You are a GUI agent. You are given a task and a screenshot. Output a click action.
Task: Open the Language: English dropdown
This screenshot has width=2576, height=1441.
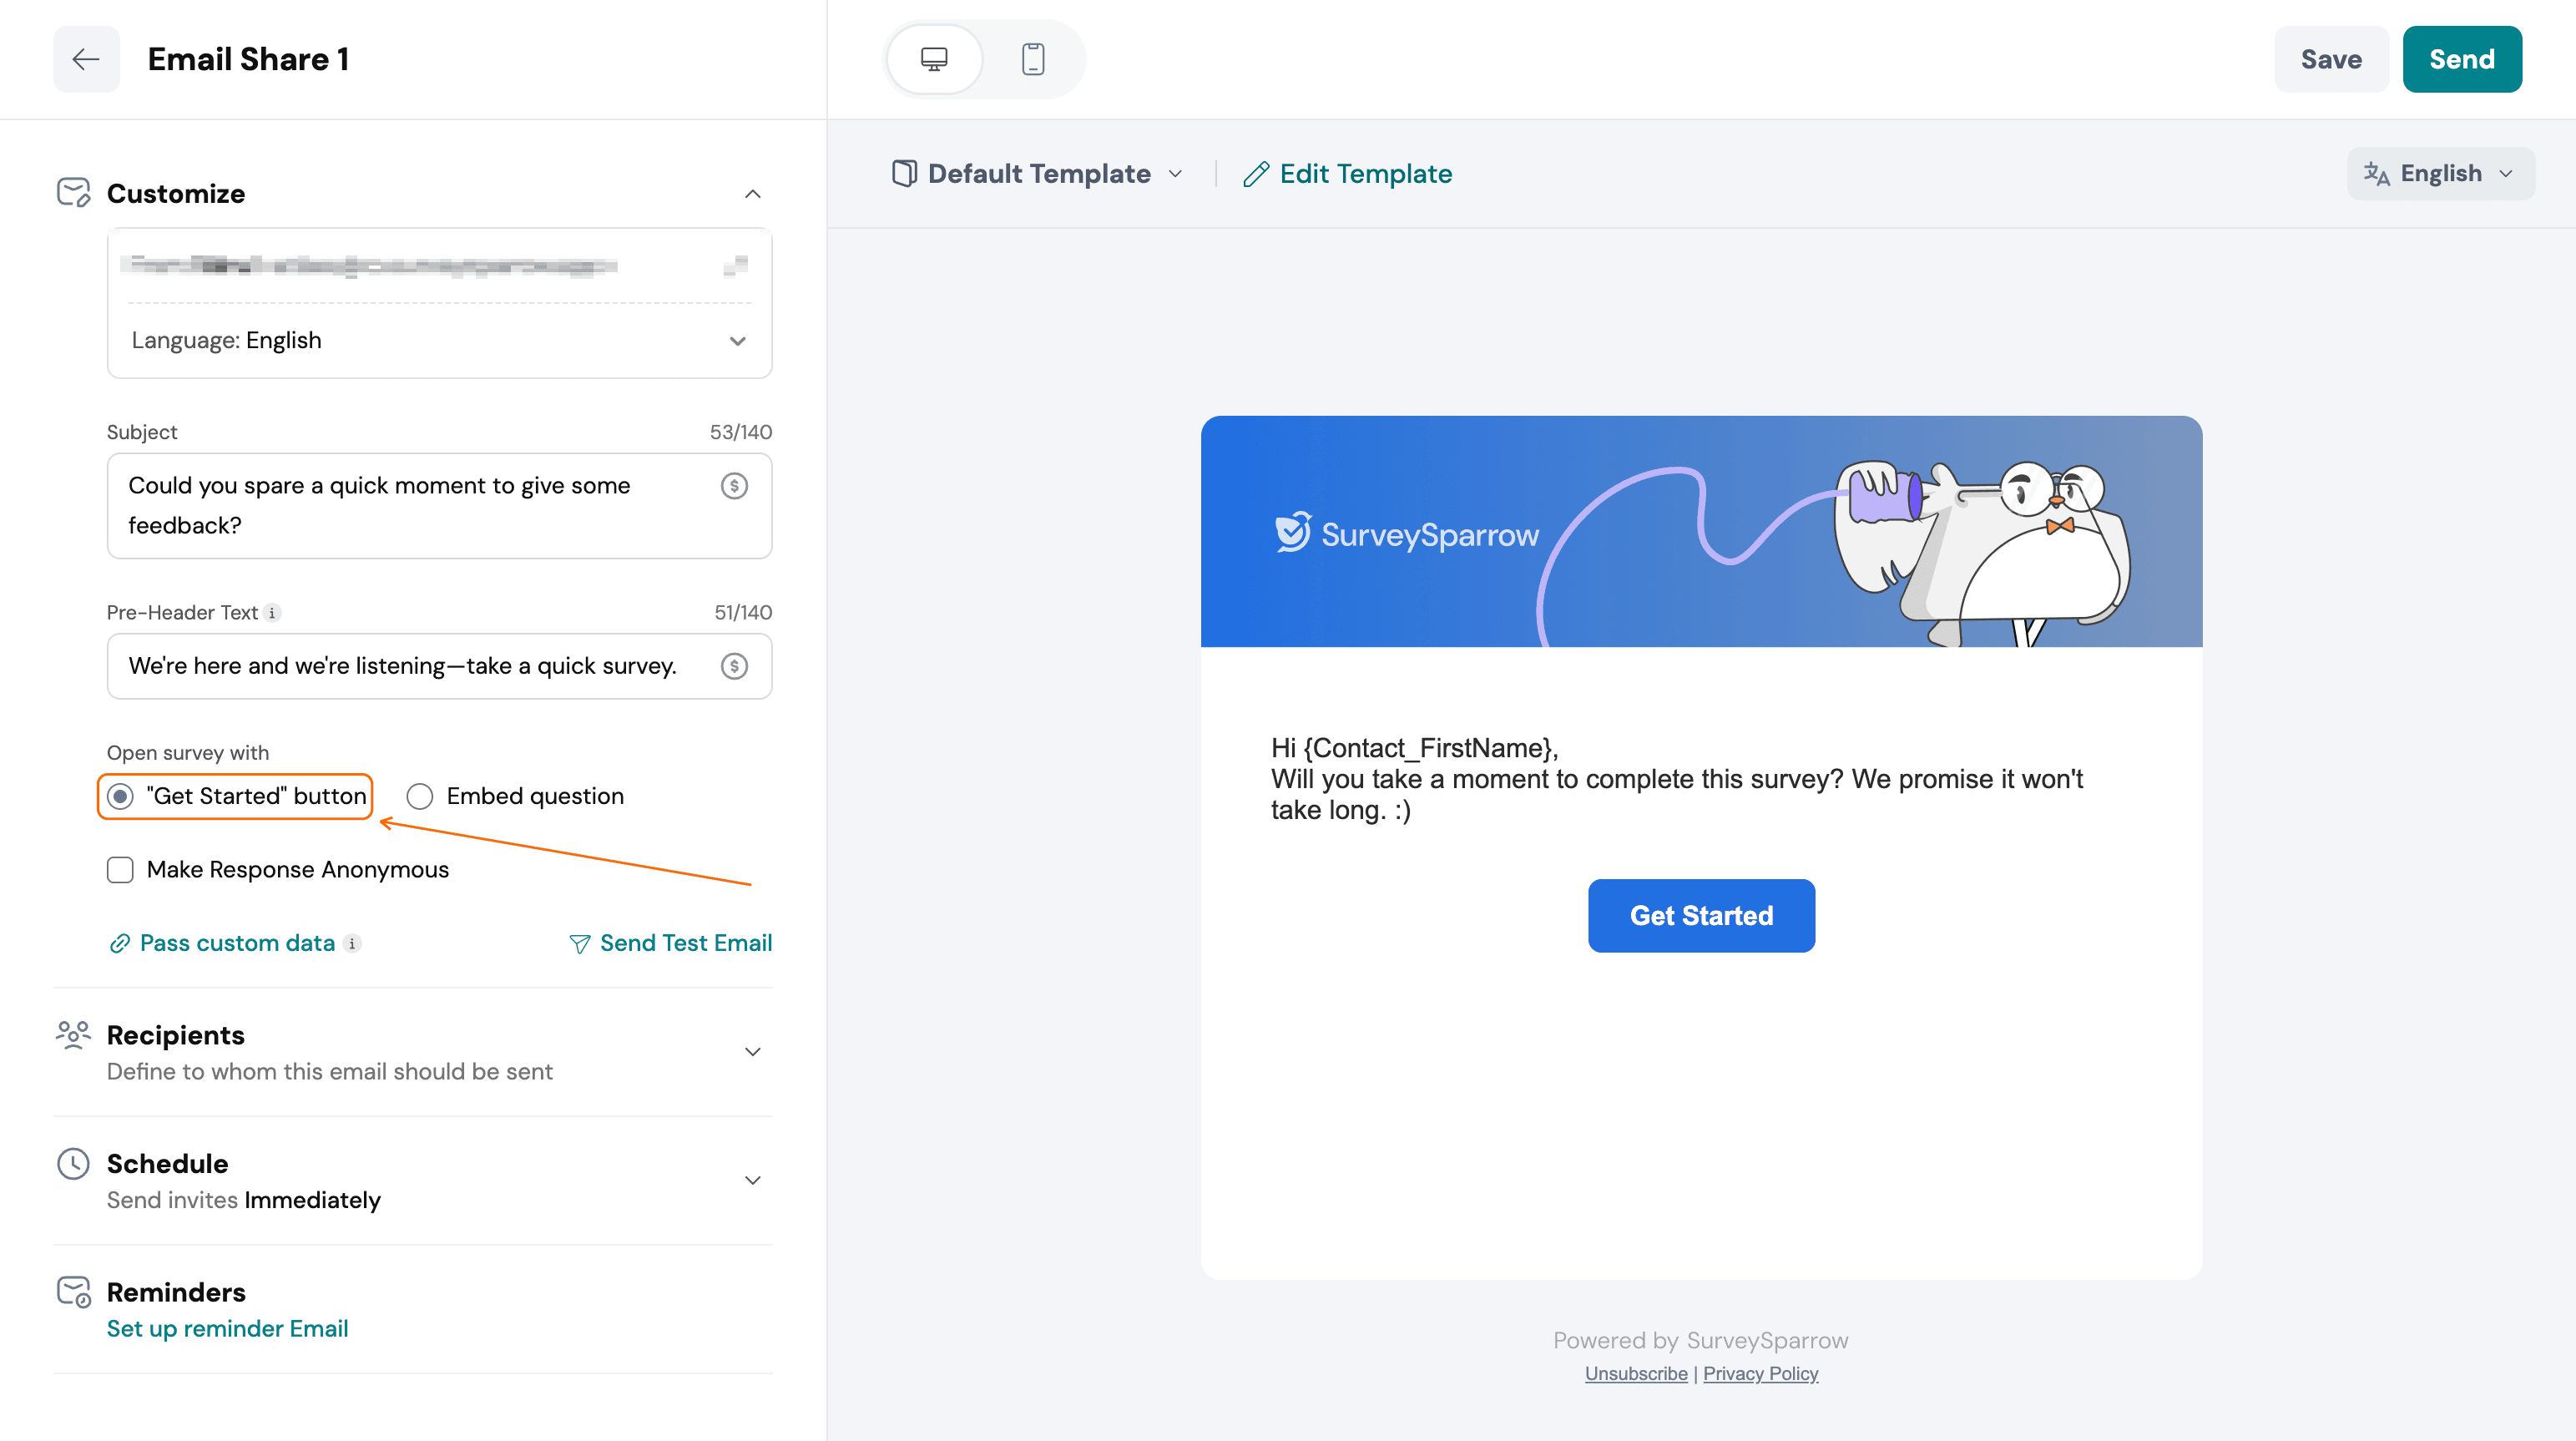point(440,341)
